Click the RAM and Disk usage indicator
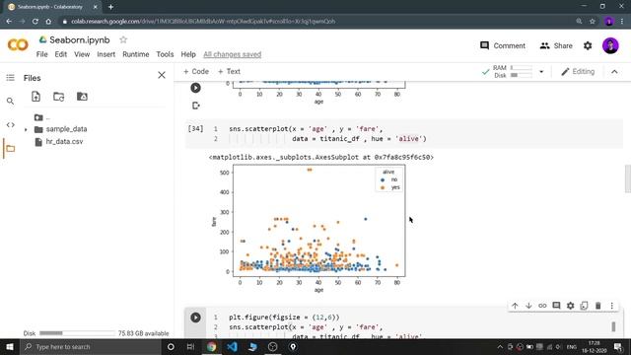Viewport: 631px width, 355px height. [x=513, y=72]
